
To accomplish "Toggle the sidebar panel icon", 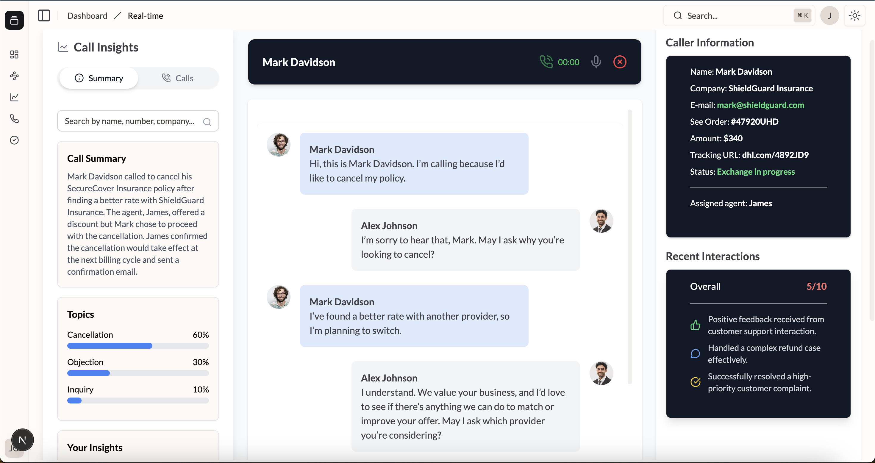I will tap(44, 16).
